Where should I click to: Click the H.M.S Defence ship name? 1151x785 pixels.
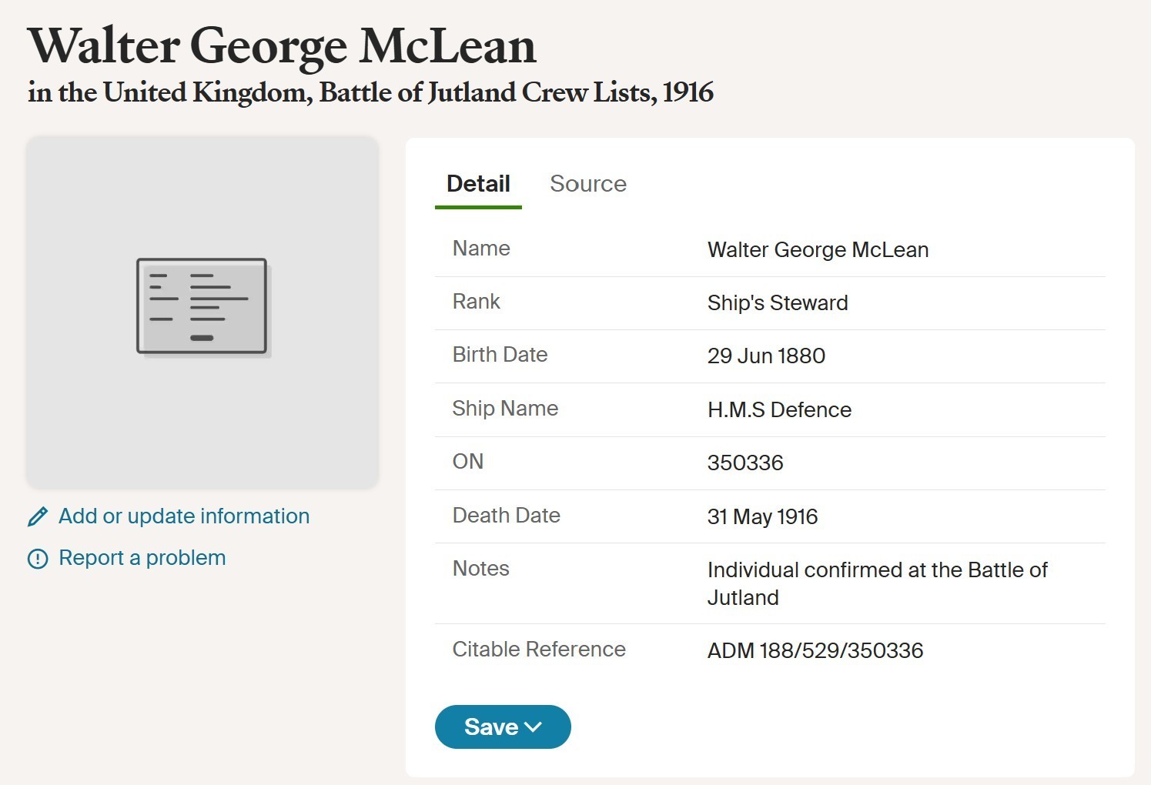[x=779, y=410]
